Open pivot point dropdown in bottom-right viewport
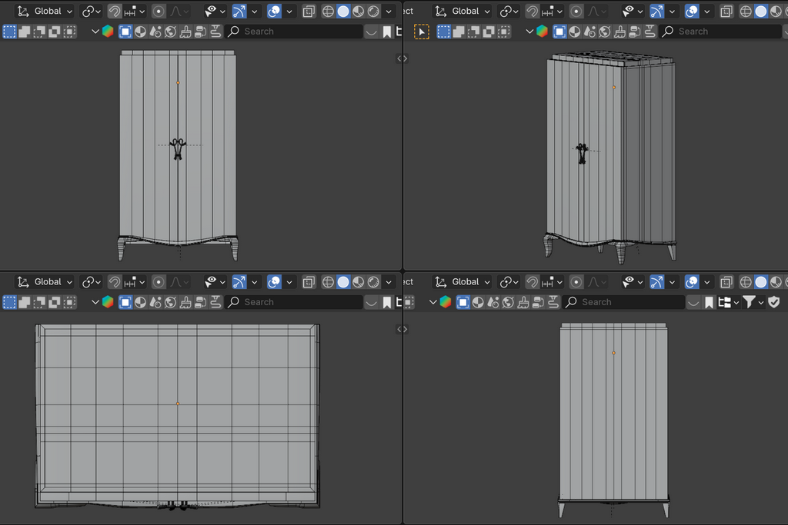The width and height of the screenshot is (788, 525). click(x=509, y=282)
